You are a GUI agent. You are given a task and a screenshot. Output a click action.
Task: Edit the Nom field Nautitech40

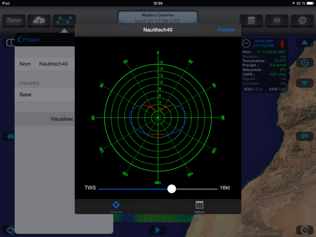coord(45,64)
